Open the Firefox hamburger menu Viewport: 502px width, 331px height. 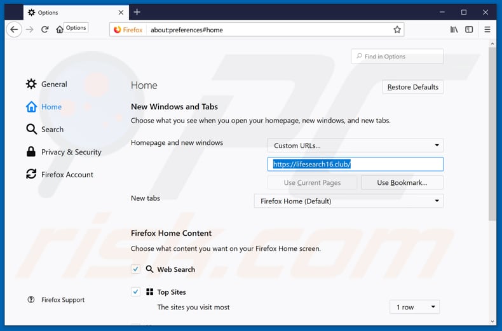point(487,30)
